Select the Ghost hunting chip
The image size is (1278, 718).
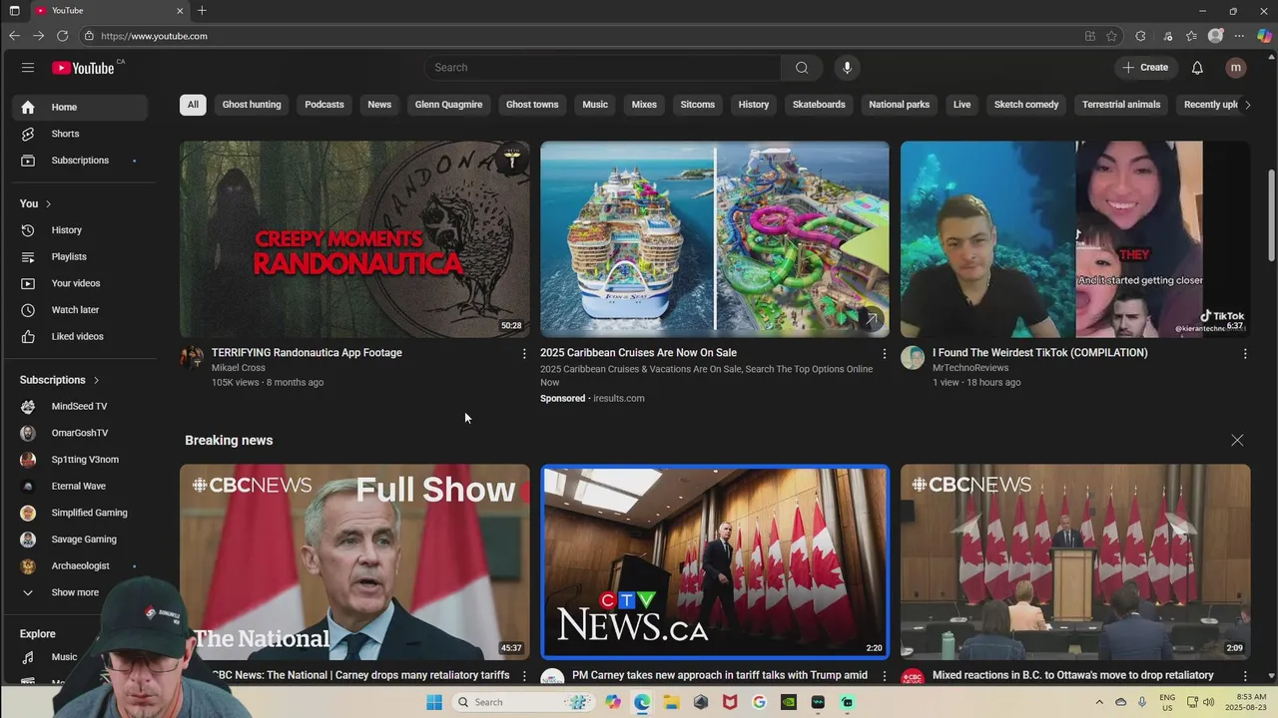252,105
